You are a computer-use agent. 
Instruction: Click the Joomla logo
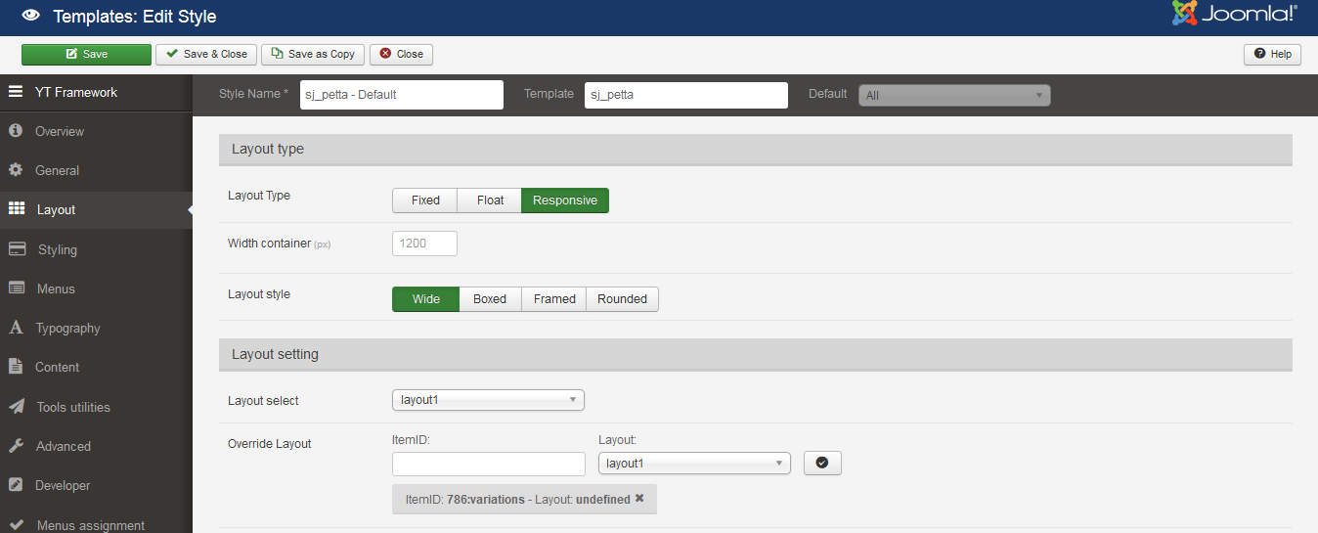[x=1234, y=15]
